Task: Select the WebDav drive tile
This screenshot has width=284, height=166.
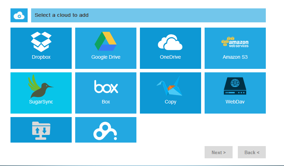Action: 235,93
